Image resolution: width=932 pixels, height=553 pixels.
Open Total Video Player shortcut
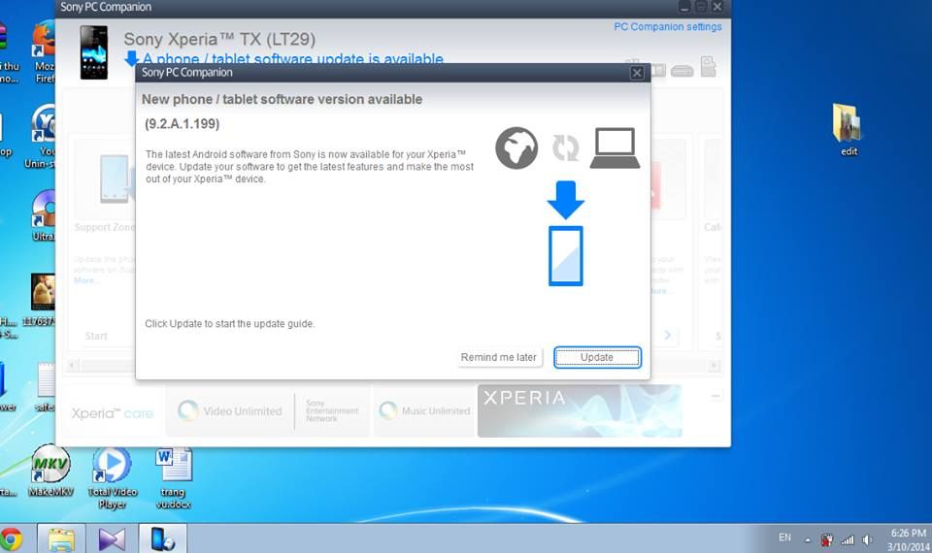tap(113, 477)
